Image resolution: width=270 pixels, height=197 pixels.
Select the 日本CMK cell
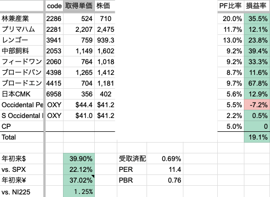[x=22, y=94]
